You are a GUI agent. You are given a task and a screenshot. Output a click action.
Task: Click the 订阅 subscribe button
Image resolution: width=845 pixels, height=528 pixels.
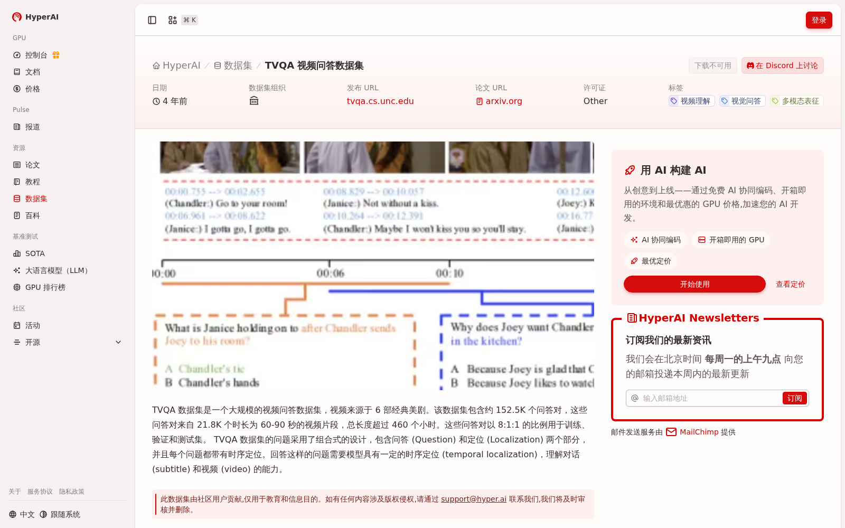[794, 398]
